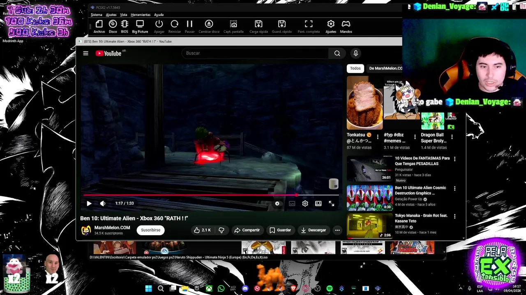
Task: Open options for Dragon Ball Super Broly short
Action: click(452, 137)
